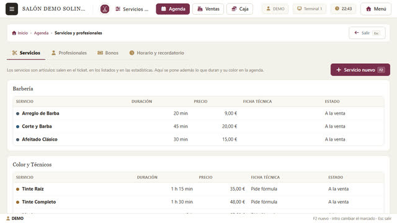Click the color dot of Arreglo de Barba
Viewport: 397px width, 223px height.
pos(18,113)
